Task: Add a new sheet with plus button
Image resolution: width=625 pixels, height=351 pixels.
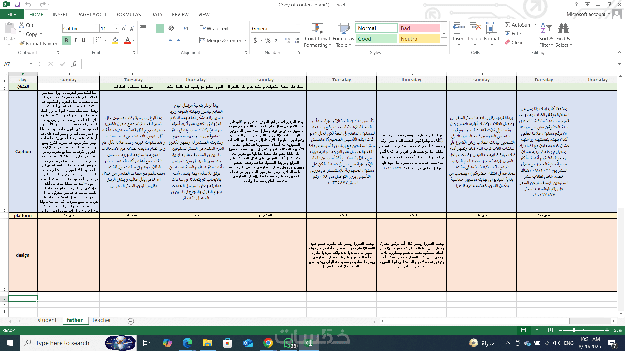Action: click(x=131, y=321)
